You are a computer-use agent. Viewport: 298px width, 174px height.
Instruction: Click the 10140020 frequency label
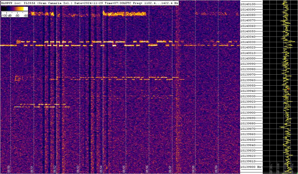tap(248, 47)
